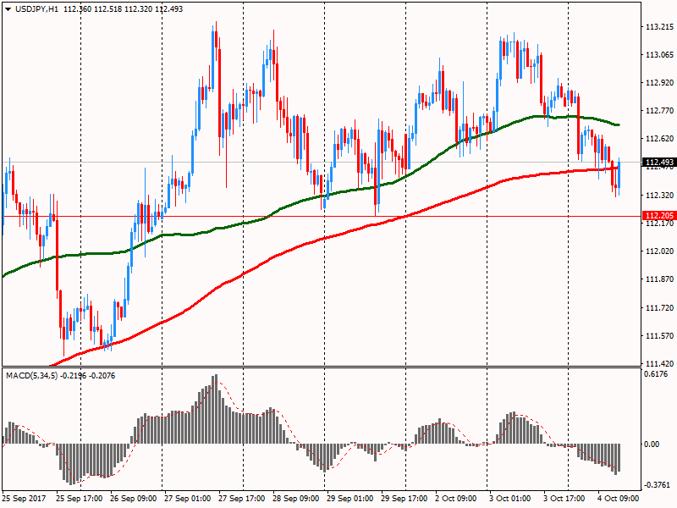Click the 111.570 price axis label
The width and height of the screenshot is (677, 508).
[x=659, y=335]
